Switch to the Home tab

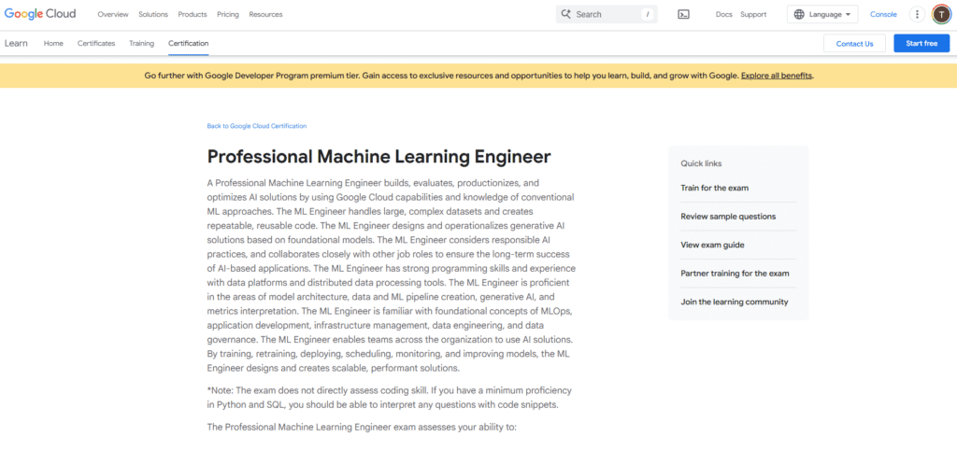tap(53, 43)
